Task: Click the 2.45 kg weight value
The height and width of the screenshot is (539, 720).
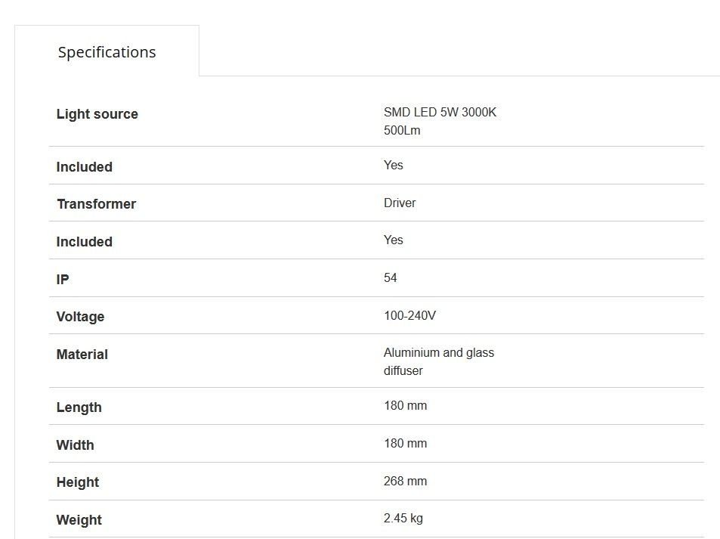Action: pos(403,518)
